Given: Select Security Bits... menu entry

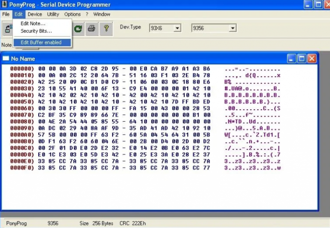Looking at the screenshot, I should tap(36, 31).
